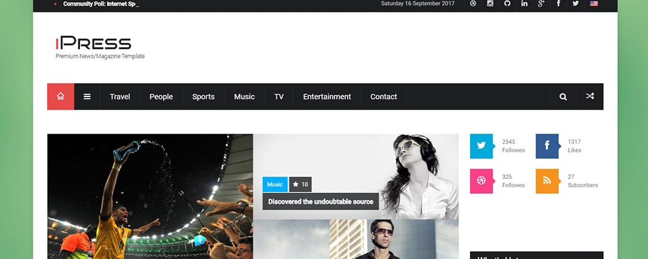The image size is (648, 259).
Task: Click the blue Twitter followers box
Action: [x=481, y=146]
